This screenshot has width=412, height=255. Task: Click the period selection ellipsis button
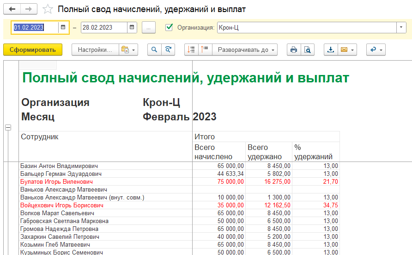[148, 28]
